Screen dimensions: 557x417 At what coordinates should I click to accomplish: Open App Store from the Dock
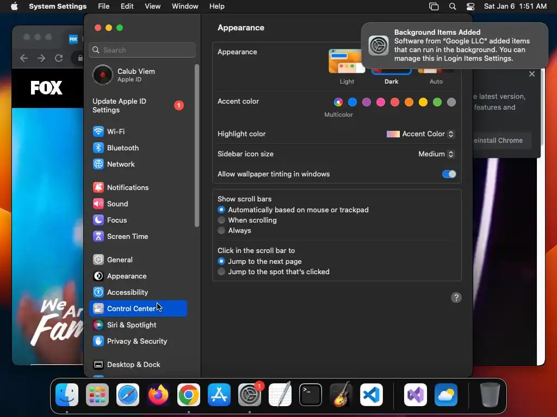pyautogui.click(x=219, y=395)
